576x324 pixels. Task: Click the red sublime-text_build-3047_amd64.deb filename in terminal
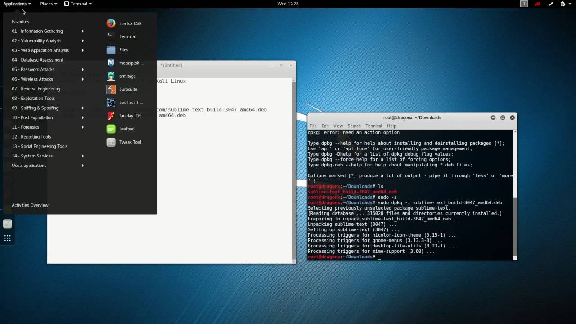(x=352, y=192)
